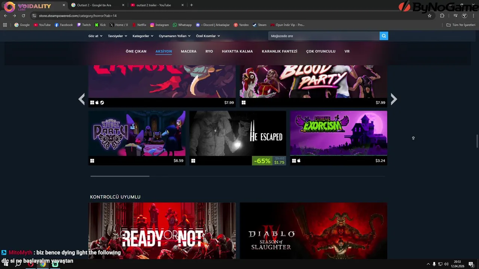The image size is (479, 269).
Task: Expand the Kategoriler dropdown menu
Action: [x=143, y=36]
